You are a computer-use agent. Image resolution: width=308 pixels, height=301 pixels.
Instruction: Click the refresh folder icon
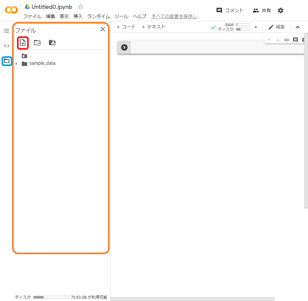tap(37, 43)
